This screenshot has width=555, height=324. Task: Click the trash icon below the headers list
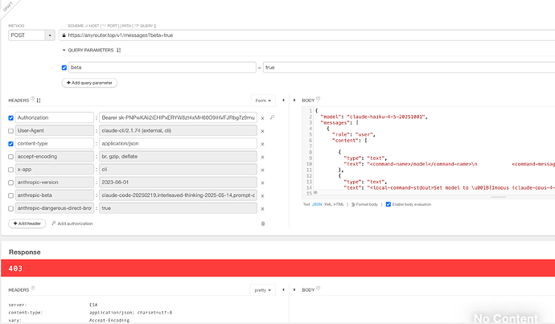coord(263,224)
